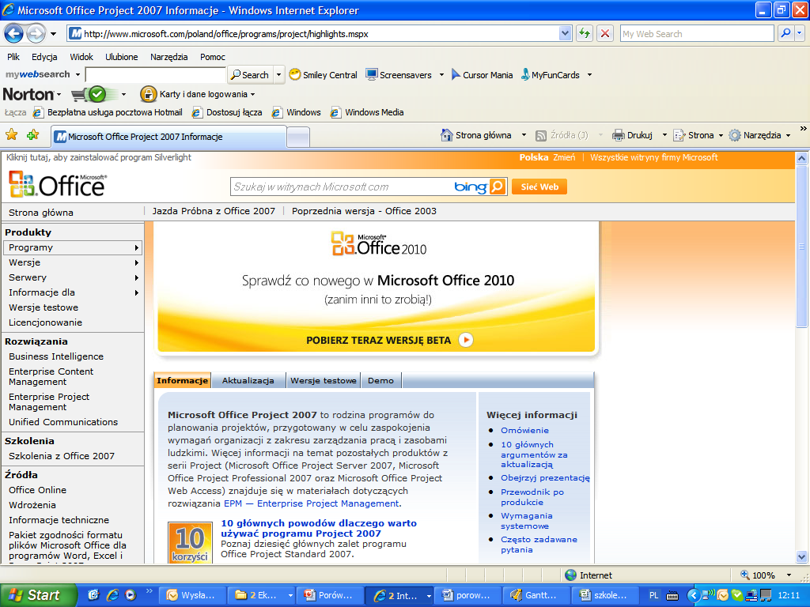
Task: Switch to the Aktualizacja tab
Action: pos(248,380)
